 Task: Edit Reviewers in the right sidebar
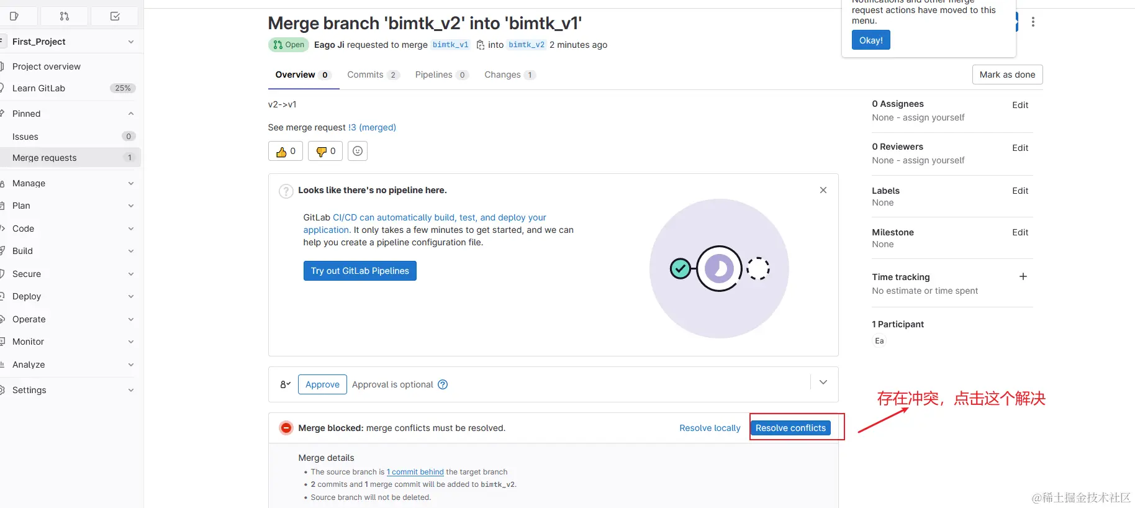(1020, 148)
